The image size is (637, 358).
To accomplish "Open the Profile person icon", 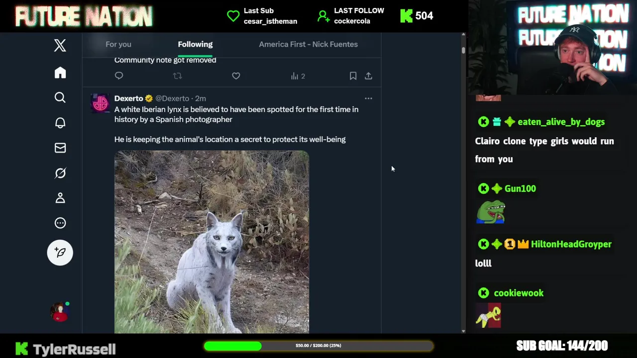I will (60, 198).
